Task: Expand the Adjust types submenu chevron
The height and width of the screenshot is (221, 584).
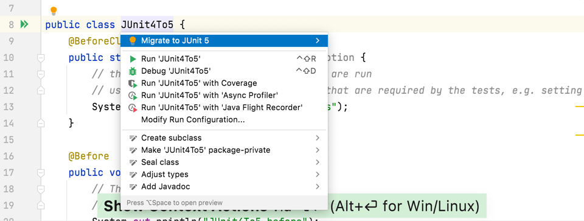Action: tap(318, 174)
